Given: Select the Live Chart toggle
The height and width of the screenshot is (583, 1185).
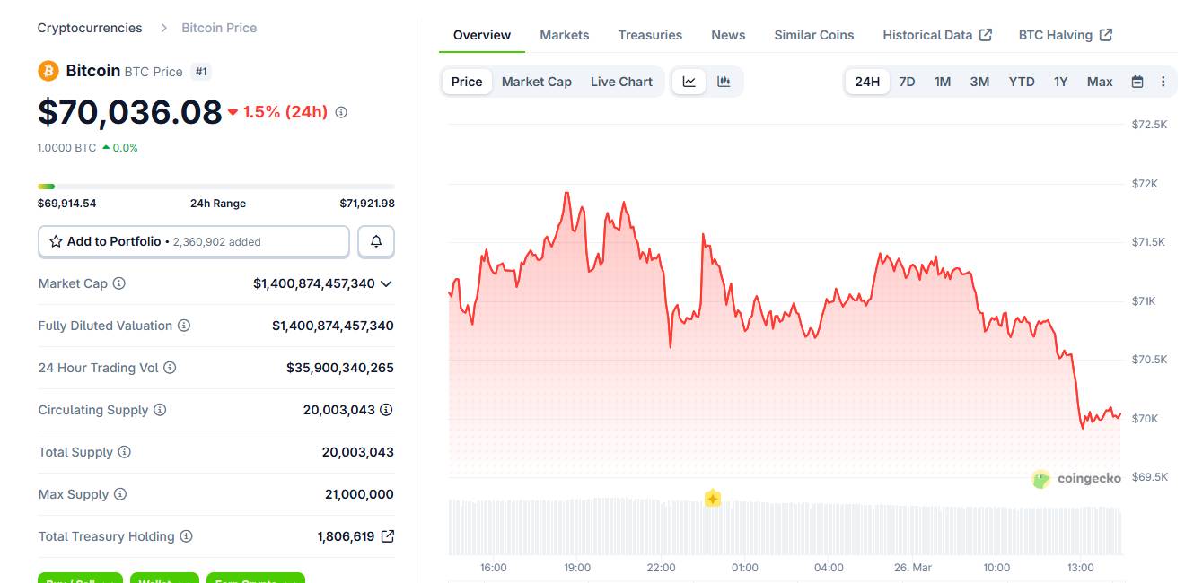Looking at the screenshot, I should 621,82.
